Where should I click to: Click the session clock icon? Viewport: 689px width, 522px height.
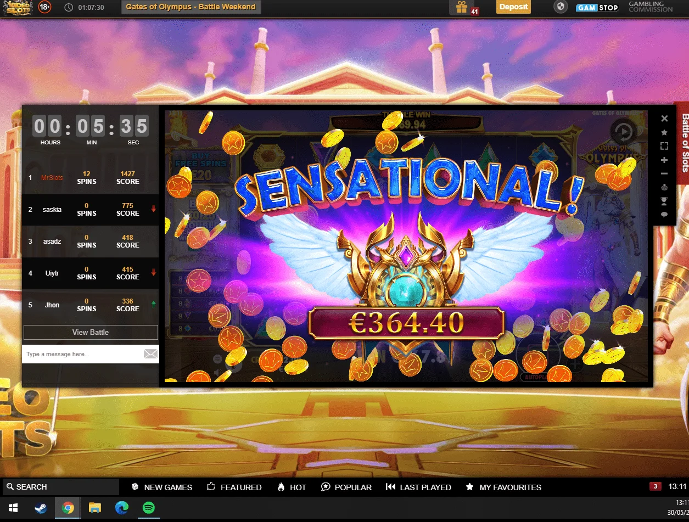coord(69,7)
